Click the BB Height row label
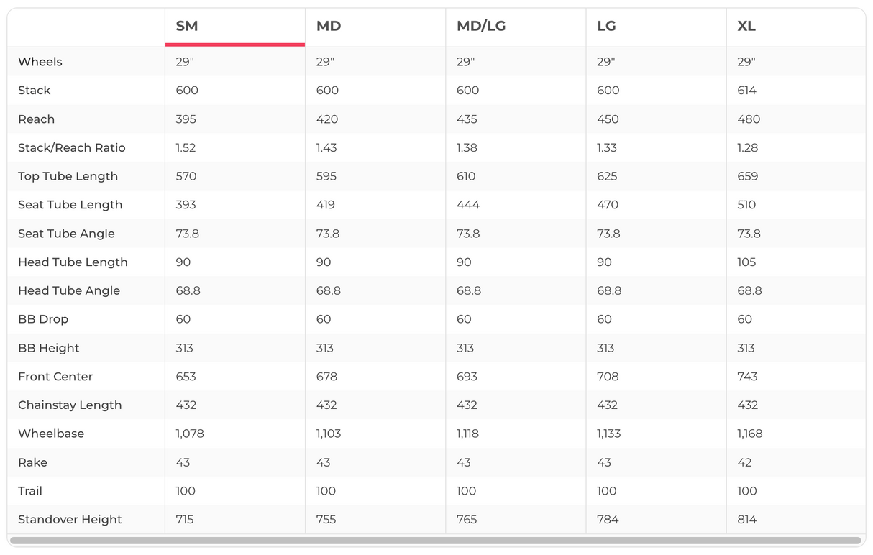The height and width of the screenshot is (555, 873). [x=49, y=348]
